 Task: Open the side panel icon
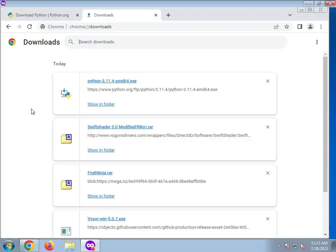[300, 27]
